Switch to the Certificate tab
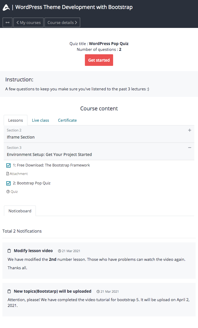The image size is (198, 328). tap(67, 120)
